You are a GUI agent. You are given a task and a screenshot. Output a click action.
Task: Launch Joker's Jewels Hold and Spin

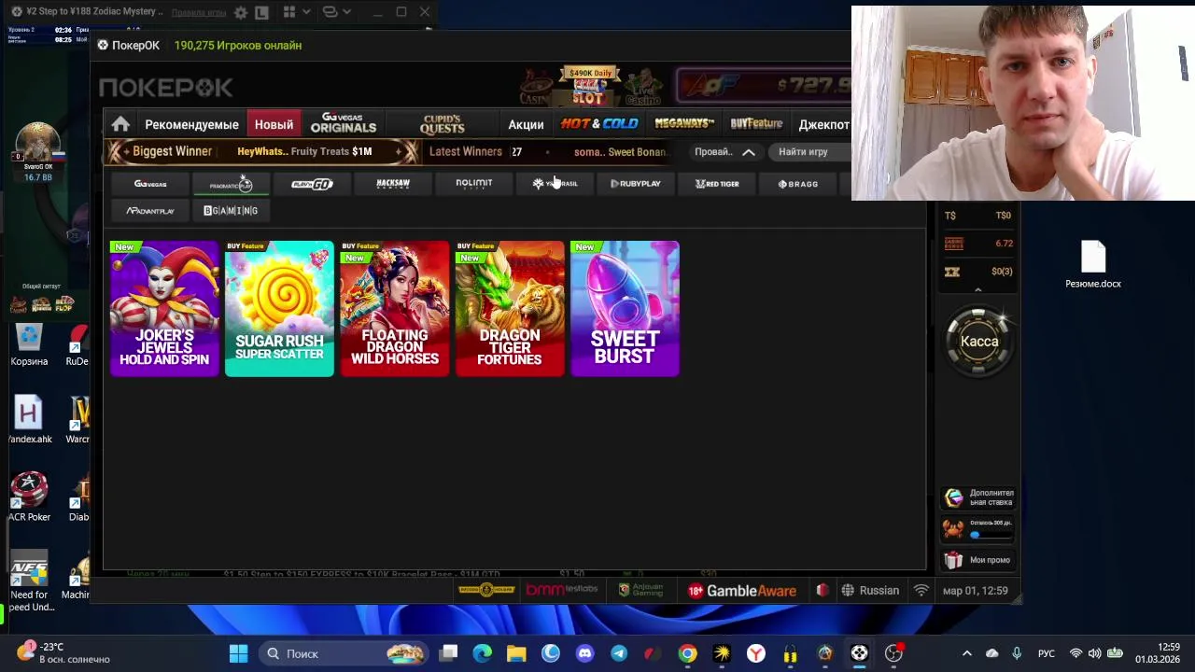164,309
